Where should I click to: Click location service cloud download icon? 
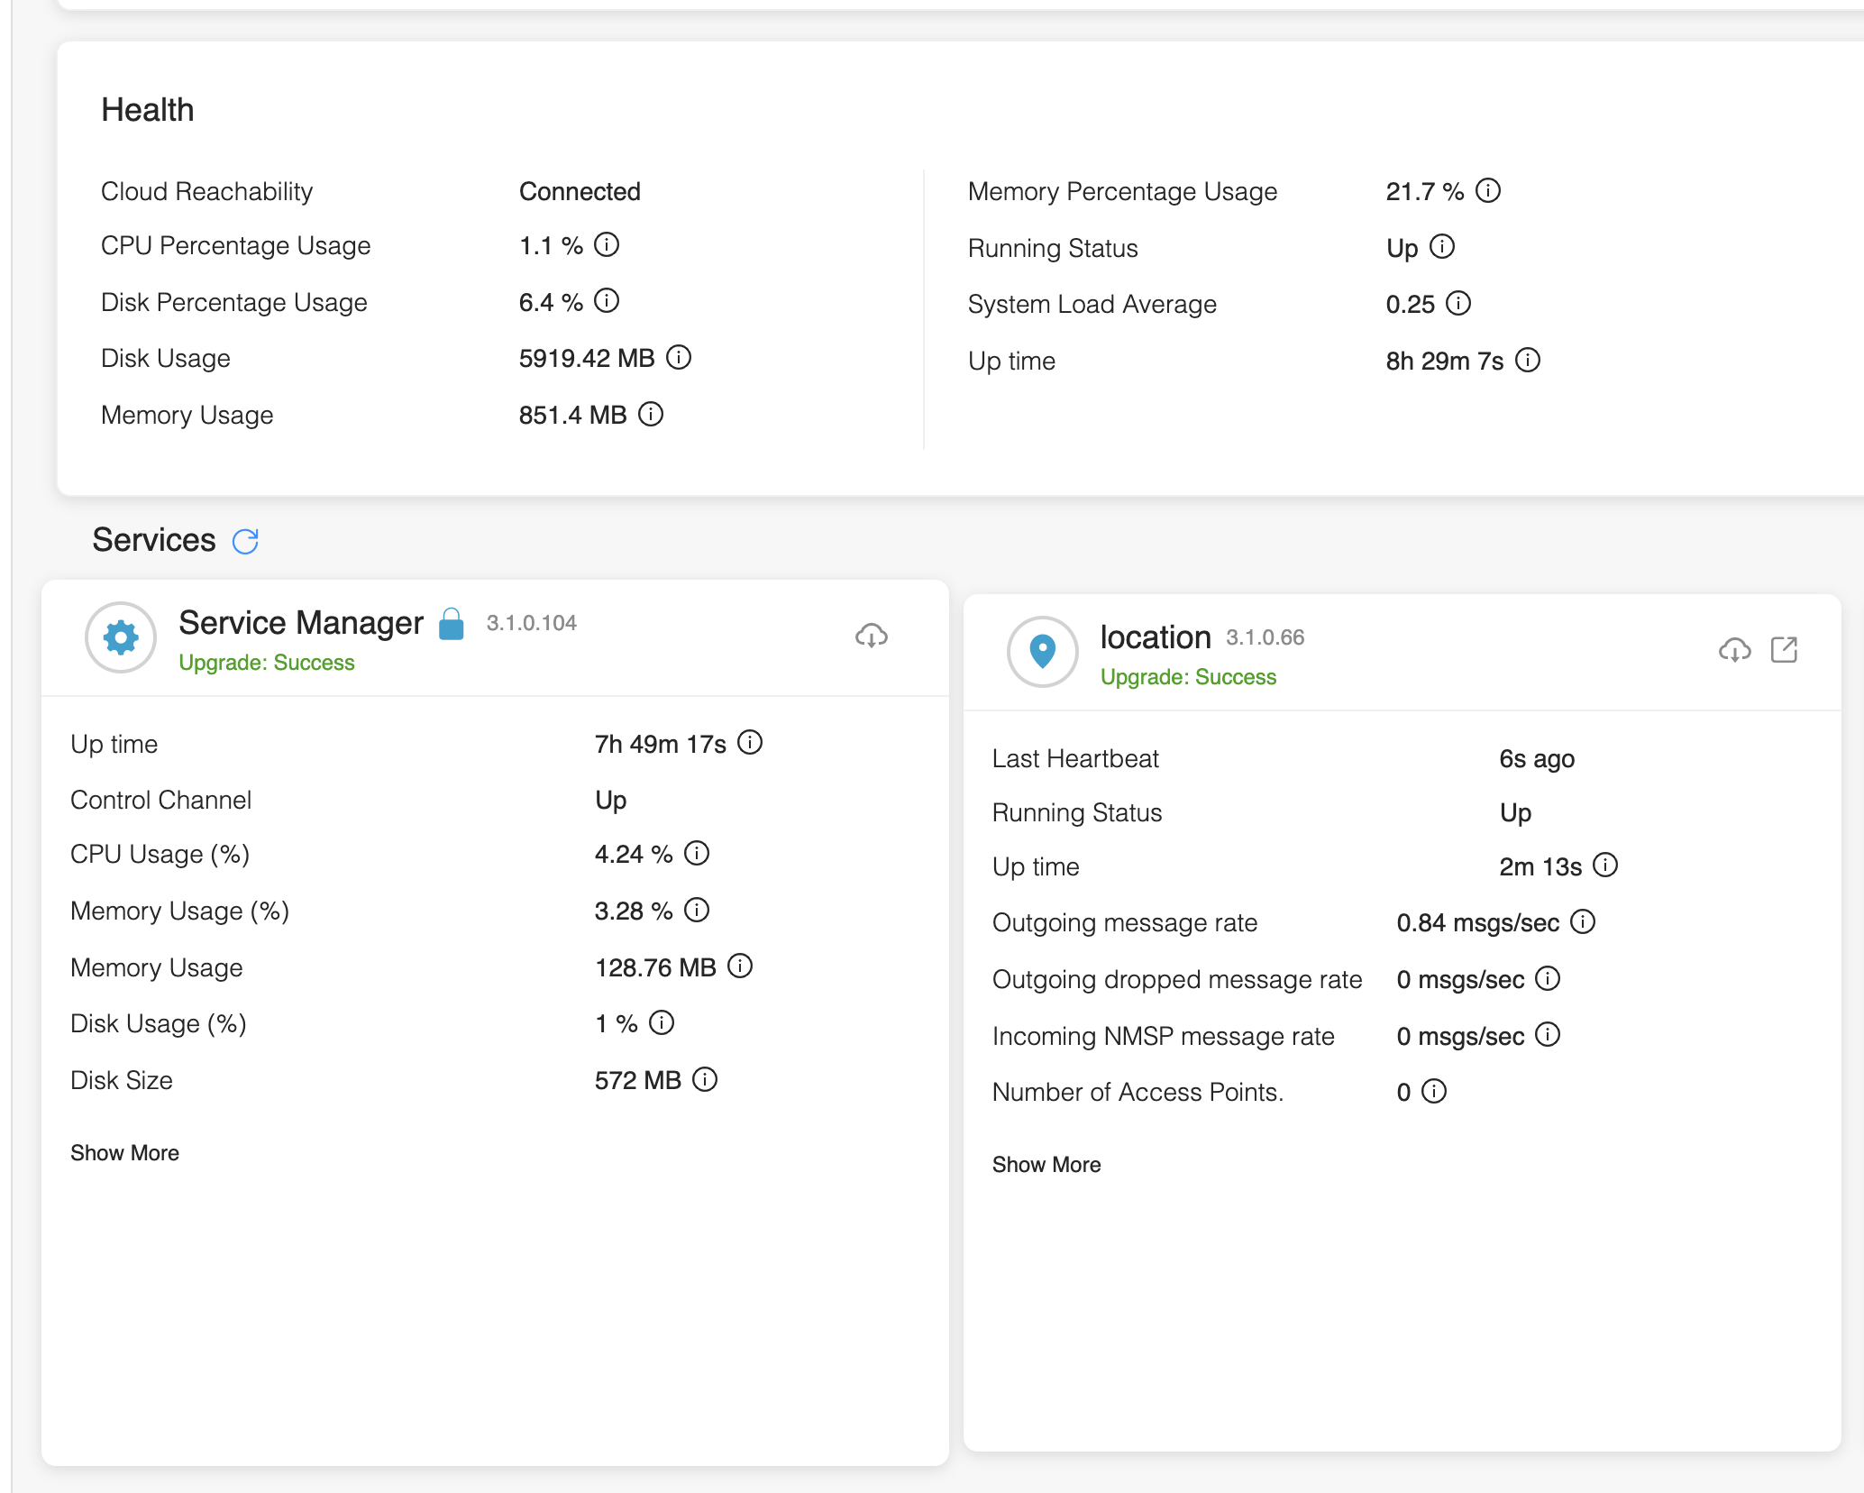(1734, 650)
